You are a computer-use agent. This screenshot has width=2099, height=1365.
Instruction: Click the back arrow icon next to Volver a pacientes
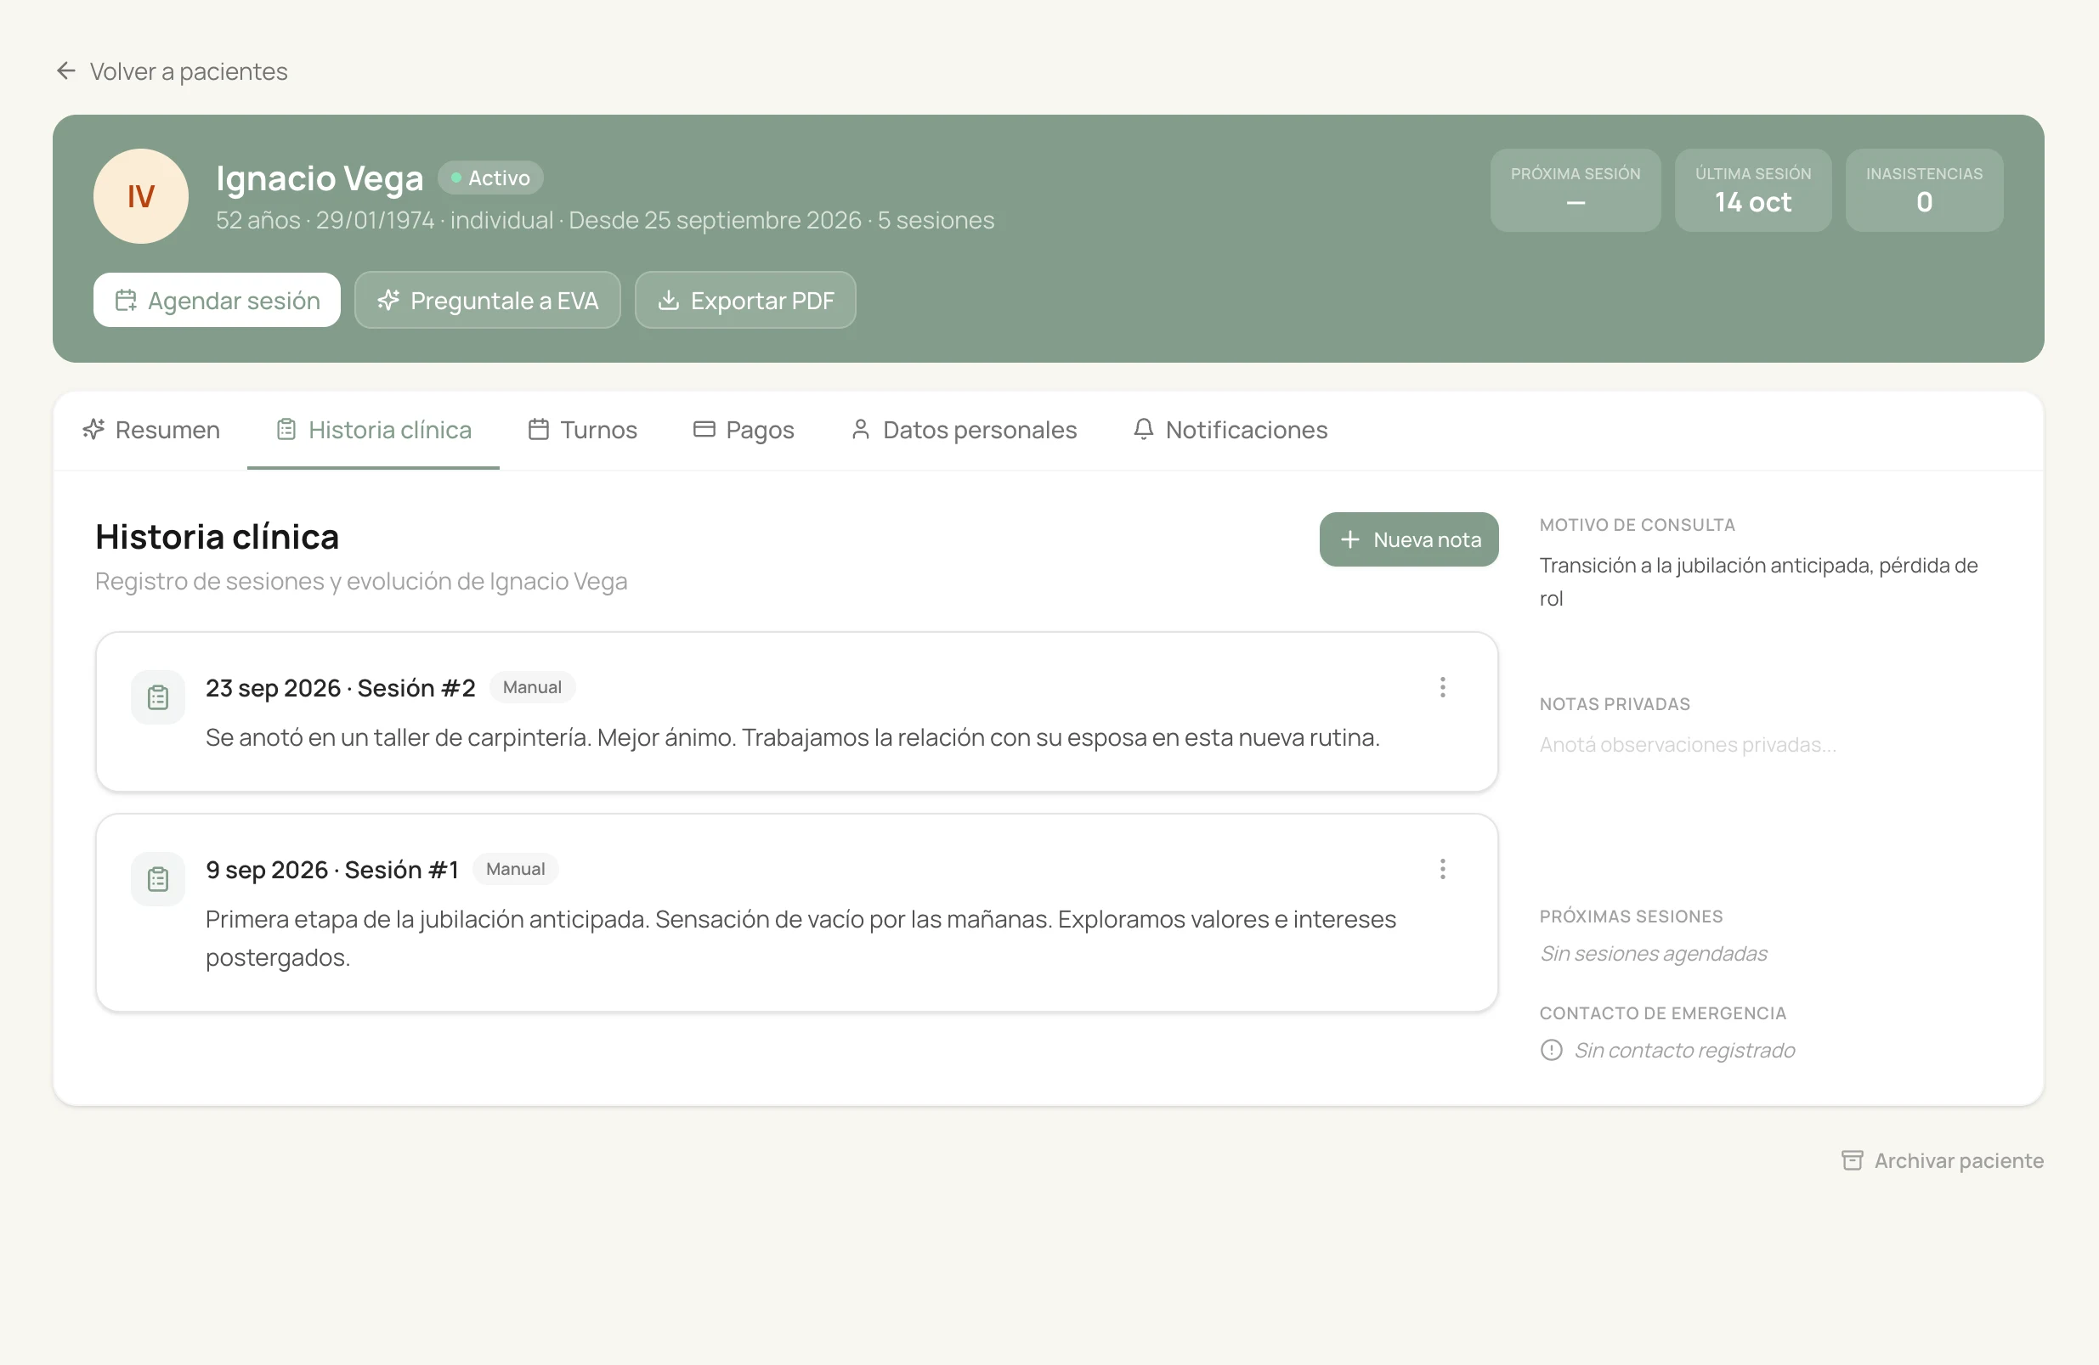66,71
